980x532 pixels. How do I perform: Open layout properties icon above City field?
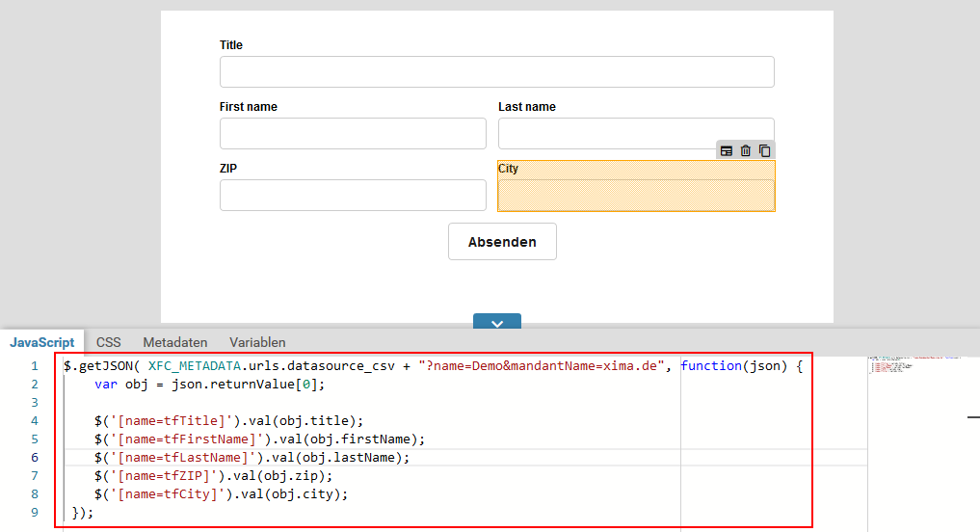[x=727, y=151]
